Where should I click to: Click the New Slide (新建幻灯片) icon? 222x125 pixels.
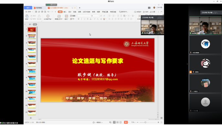59,16
